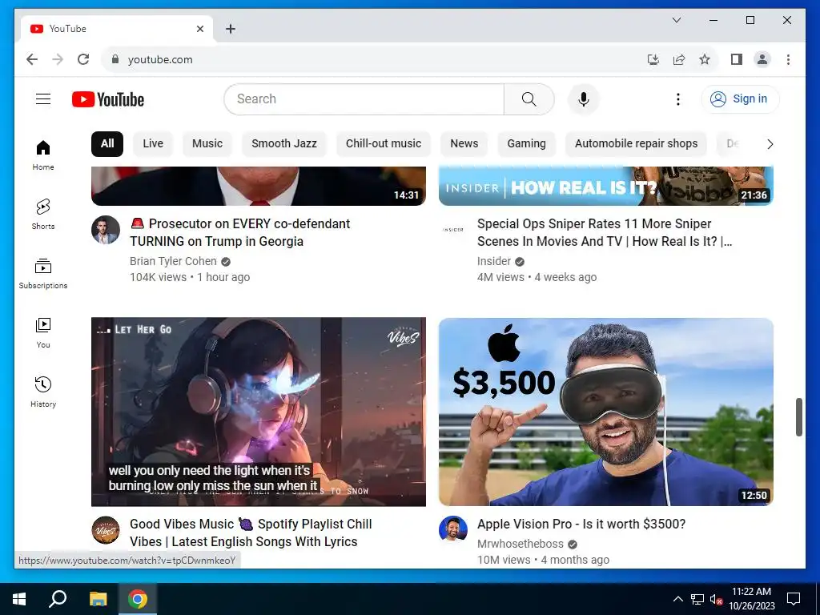
Task: Open Apple Vision Pro video title
Action: point(581,524)
